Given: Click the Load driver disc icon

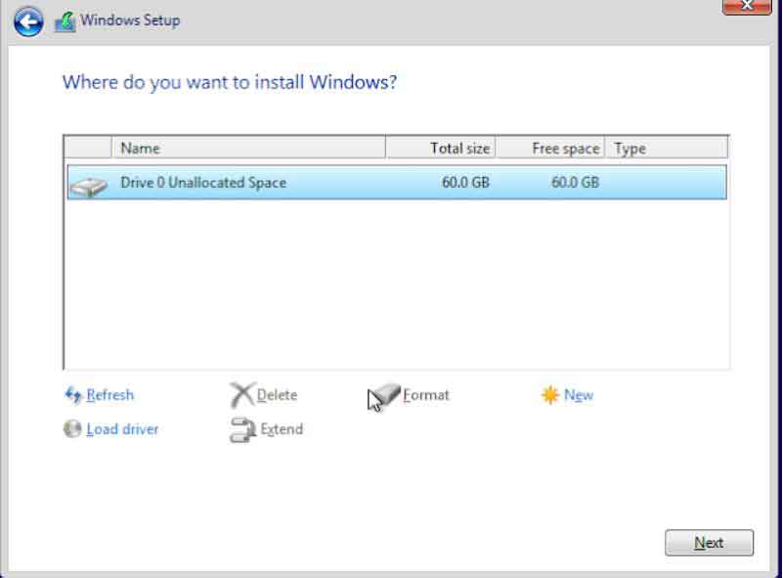Looking at the screenshot, I should pyautogui.click(x=72, y=428).
